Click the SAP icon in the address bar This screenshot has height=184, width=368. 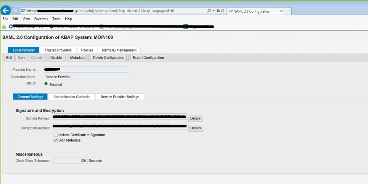click(23, 11)
